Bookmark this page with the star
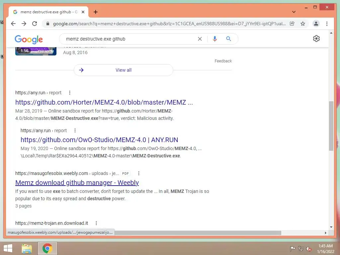 (303, 24)
